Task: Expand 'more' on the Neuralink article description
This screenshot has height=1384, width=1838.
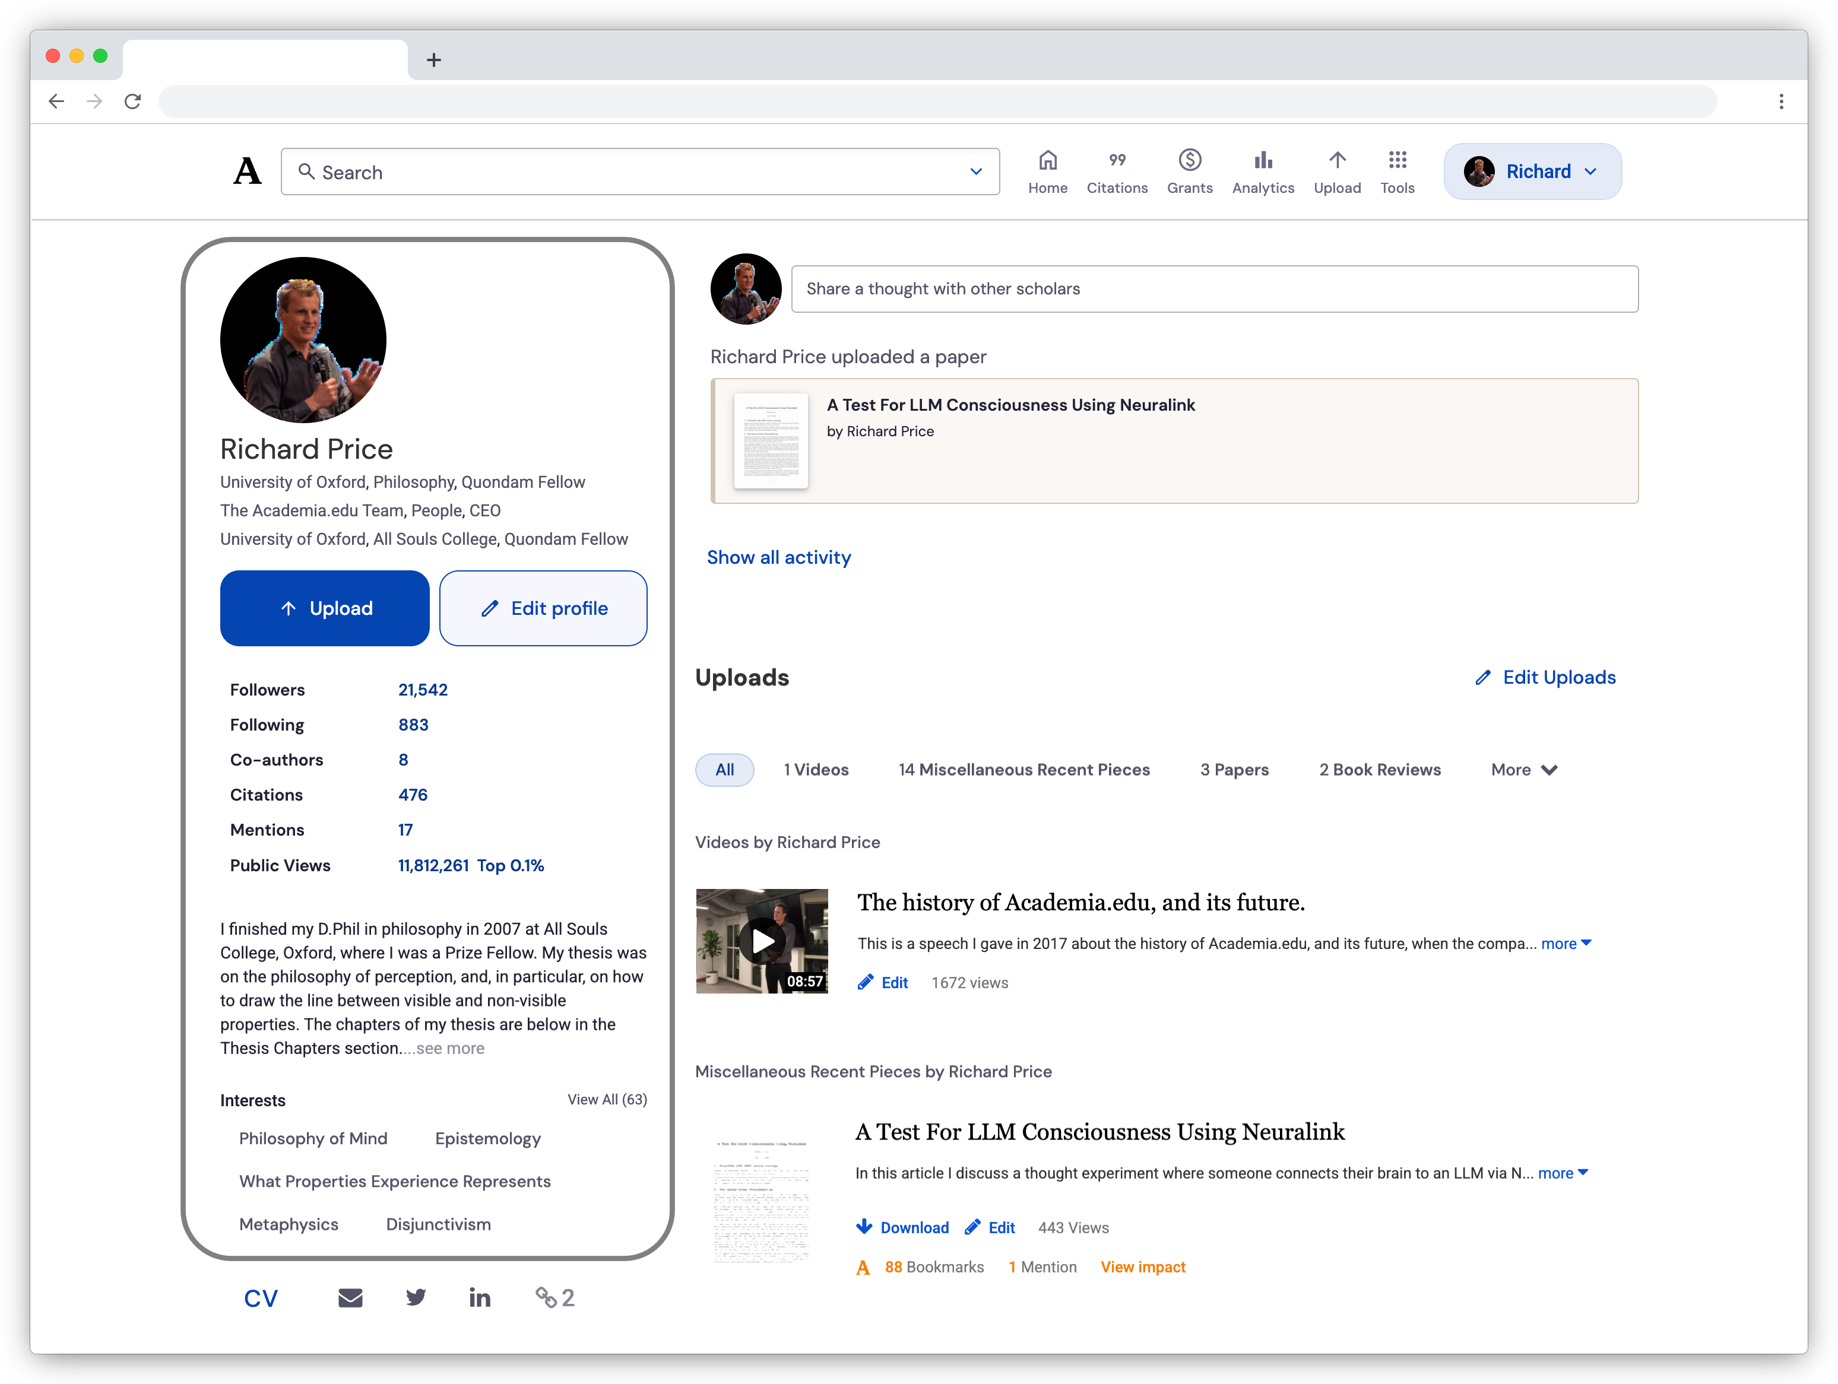Action: pyautogui.click(x=1563, y=1173)
